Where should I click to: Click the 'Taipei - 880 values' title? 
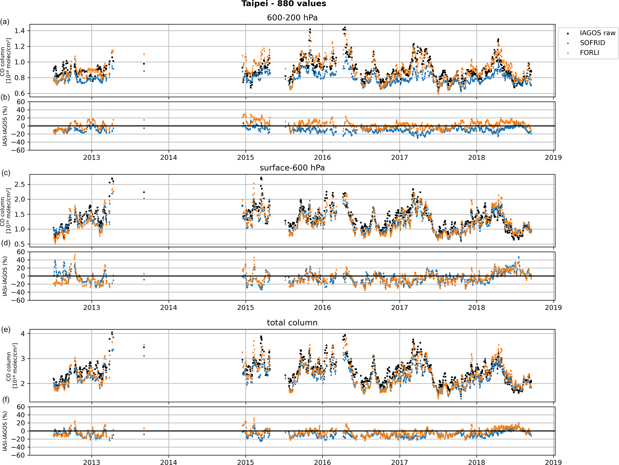pos(284,4)
